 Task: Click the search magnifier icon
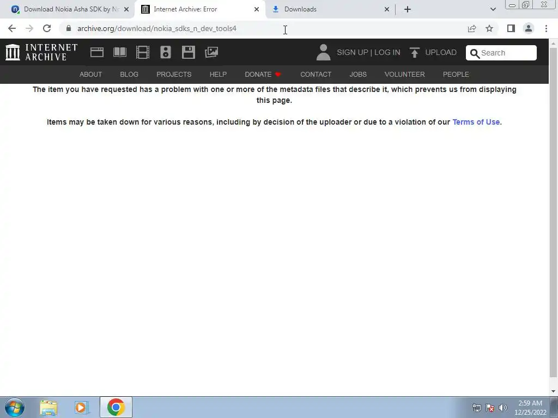[x=475, y=53]
